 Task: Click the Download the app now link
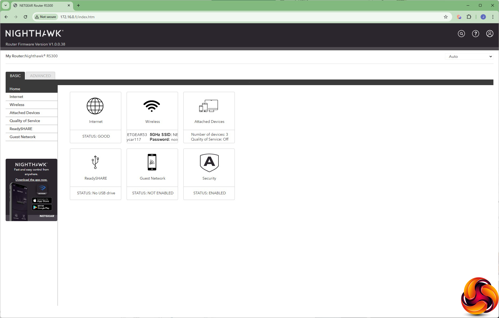point(31,180)
